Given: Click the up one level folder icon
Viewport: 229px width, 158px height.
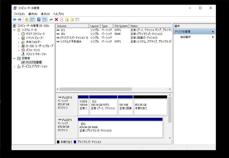Looking at the screenshot, I should [27, 20].
